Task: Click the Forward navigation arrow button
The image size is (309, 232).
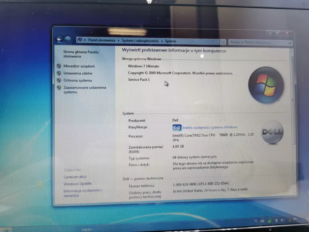Action: (x=68, y=40)
